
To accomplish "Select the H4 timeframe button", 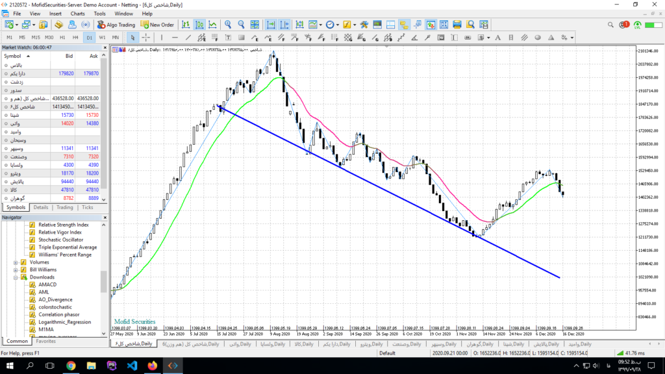I will tap(75, 37).
